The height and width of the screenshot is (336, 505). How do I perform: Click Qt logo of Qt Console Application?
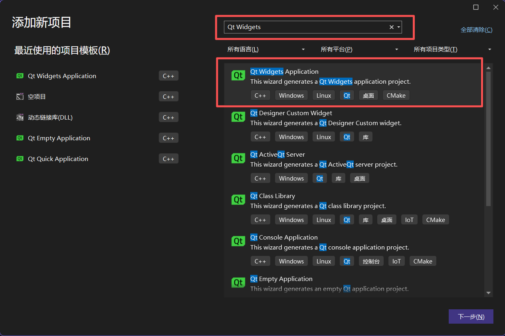[238, 241]
